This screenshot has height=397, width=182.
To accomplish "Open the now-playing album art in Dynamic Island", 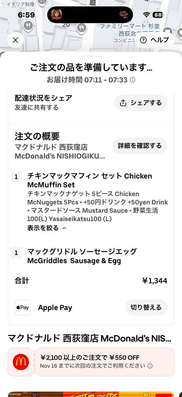I will coord(55,15).
